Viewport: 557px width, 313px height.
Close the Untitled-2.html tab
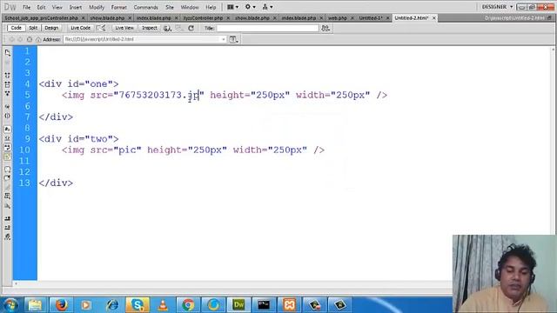coord(433,17)
